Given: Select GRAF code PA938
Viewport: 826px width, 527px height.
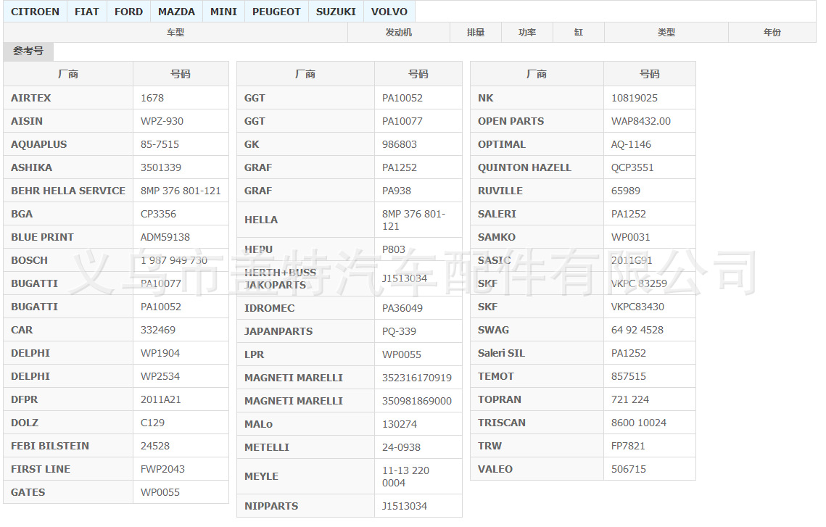Looking at the screenshot, I should coord(418,191).
